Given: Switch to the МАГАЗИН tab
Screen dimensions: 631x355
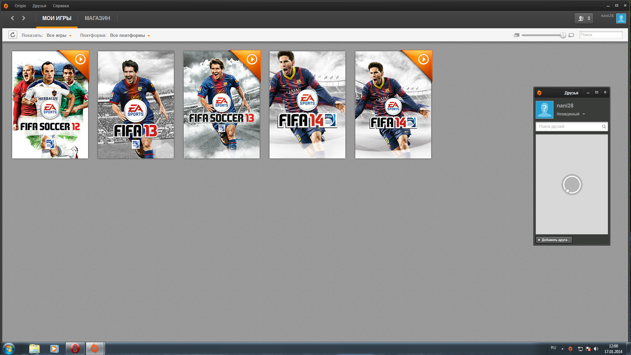Looking at the screenshot, I should [x=97, y=18].
